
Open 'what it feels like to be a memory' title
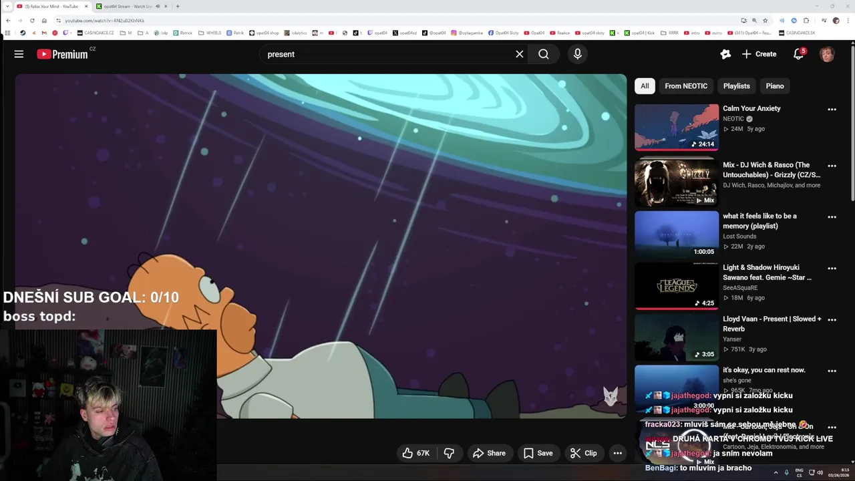tap(759, 221)
